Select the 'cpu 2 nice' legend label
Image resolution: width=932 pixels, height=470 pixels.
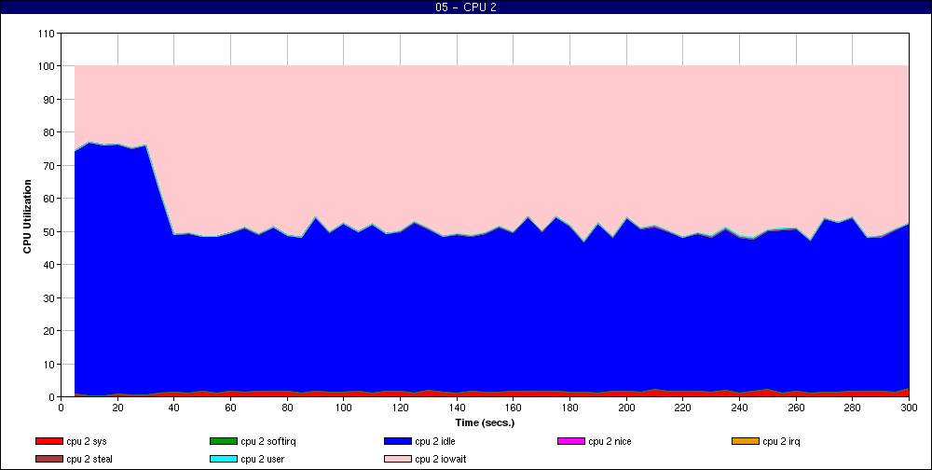(x=610, y=441)
